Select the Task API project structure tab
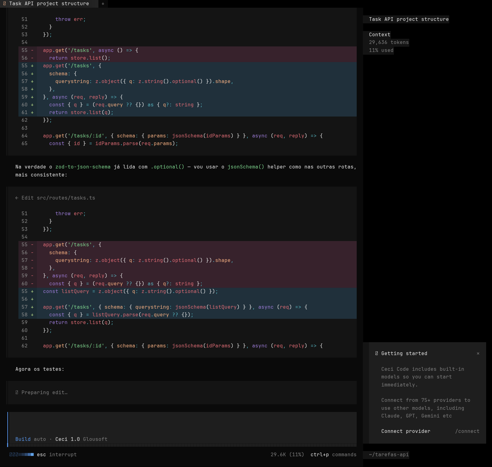Viewport: 492px width, 467px height. (49, 4)
